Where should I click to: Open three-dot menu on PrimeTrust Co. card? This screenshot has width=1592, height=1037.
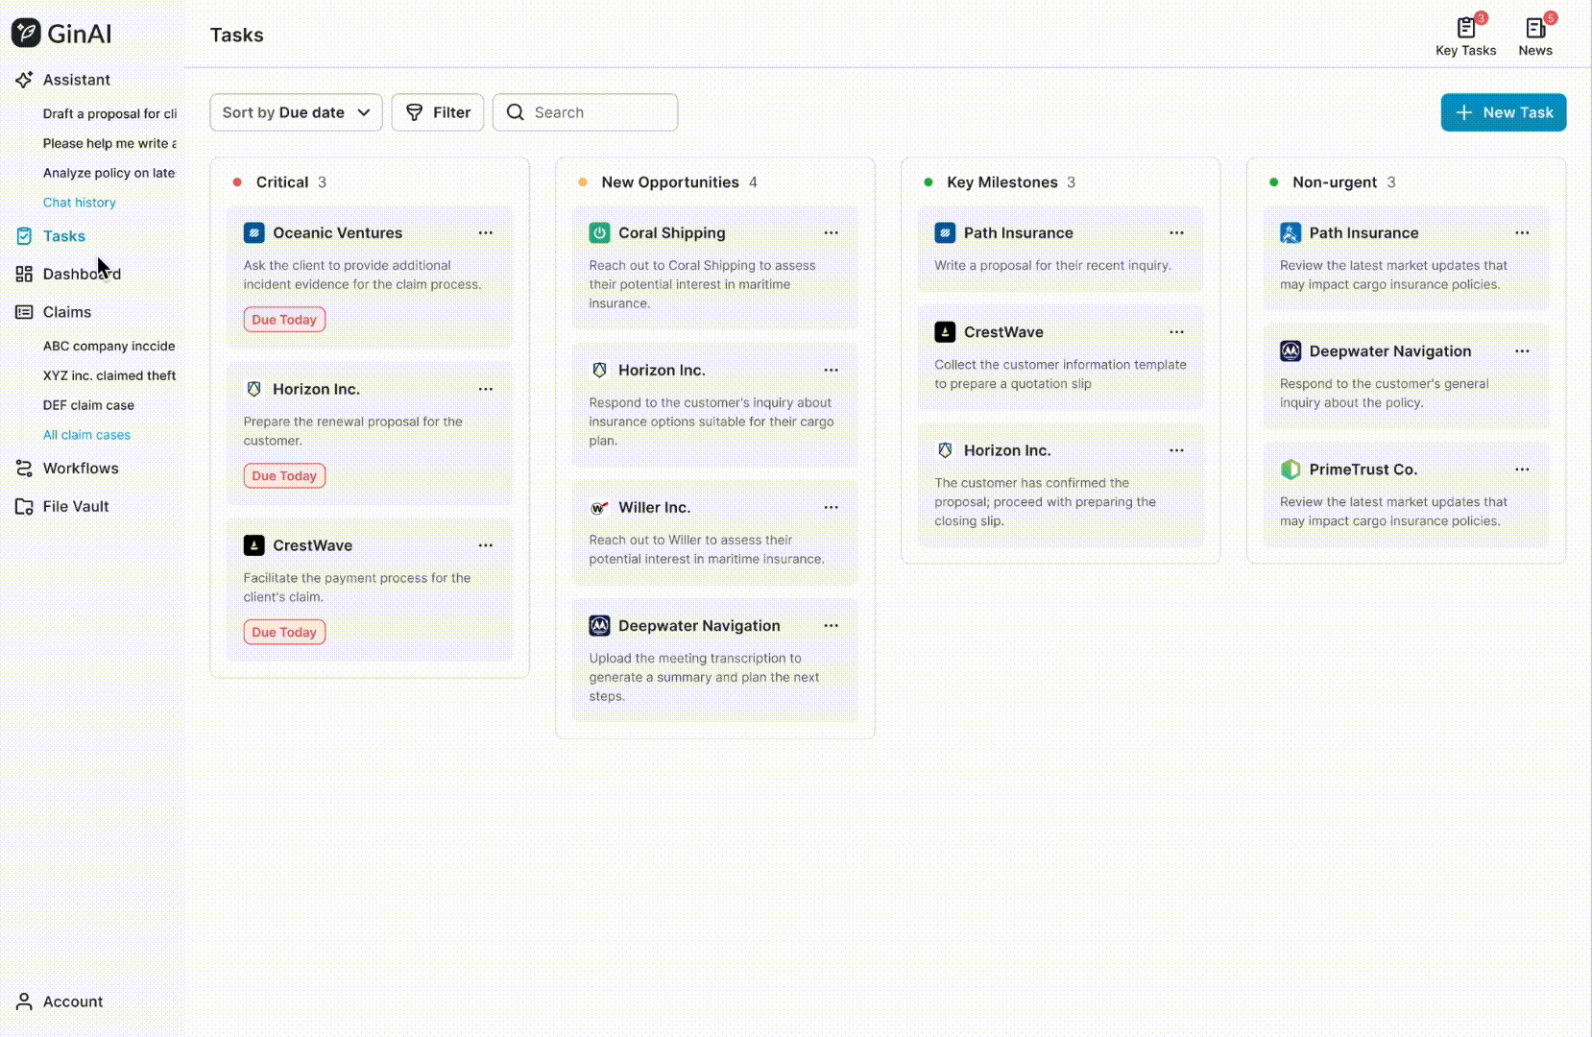click(x=1522, y=470)
